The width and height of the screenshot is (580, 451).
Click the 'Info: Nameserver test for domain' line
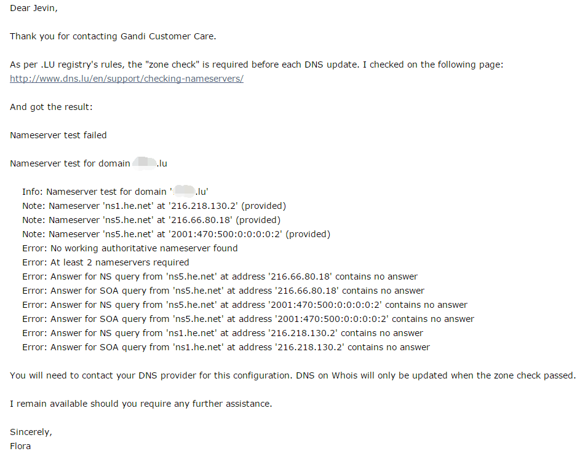click(x=115, y=192)
